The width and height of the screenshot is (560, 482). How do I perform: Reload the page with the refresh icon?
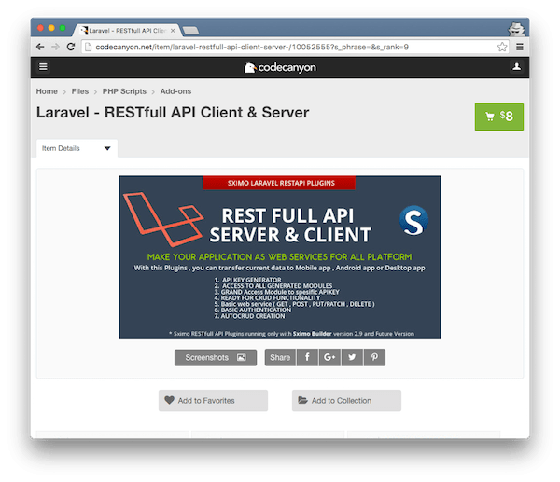[x=71, y=47]
